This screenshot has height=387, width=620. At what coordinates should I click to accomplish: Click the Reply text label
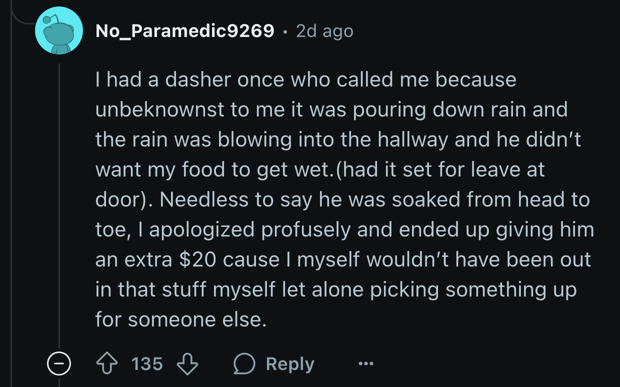click(290, 364)
